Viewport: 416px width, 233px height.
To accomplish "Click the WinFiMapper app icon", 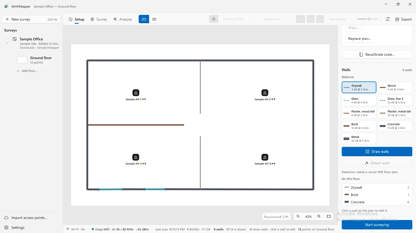I will [x=6, y=6].
